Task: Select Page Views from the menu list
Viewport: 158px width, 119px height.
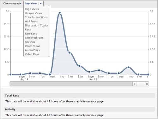Action: click(32, 9)
